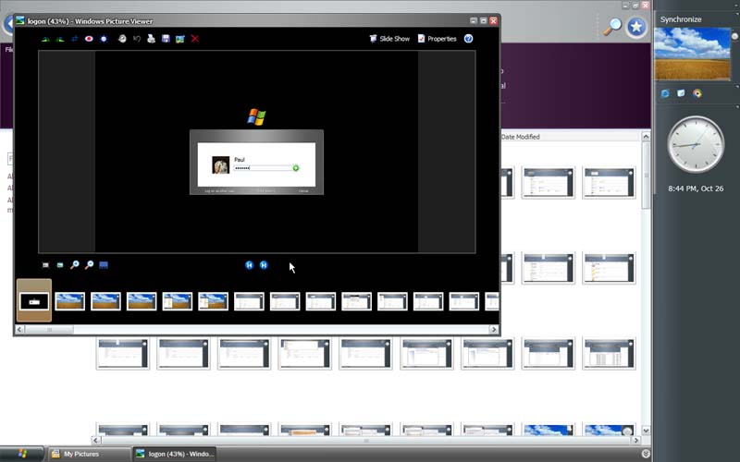Select the logon thumbnail in filmstrip

pyautogui.click(x=34, y=301)
